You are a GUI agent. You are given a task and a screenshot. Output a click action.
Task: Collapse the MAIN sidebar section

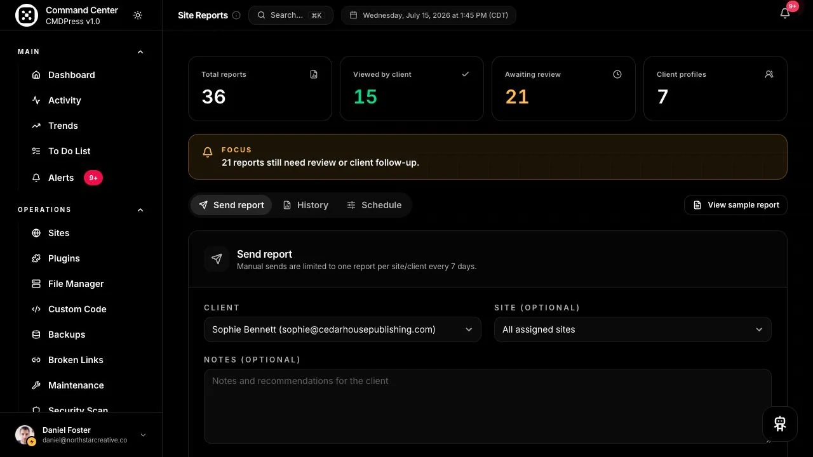(x=140, y=52)
